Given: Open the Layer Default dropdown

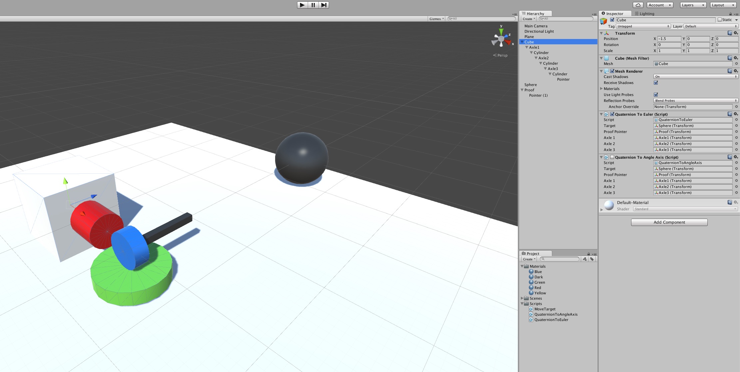Looking at the screenshot, I should click(711, 26).
